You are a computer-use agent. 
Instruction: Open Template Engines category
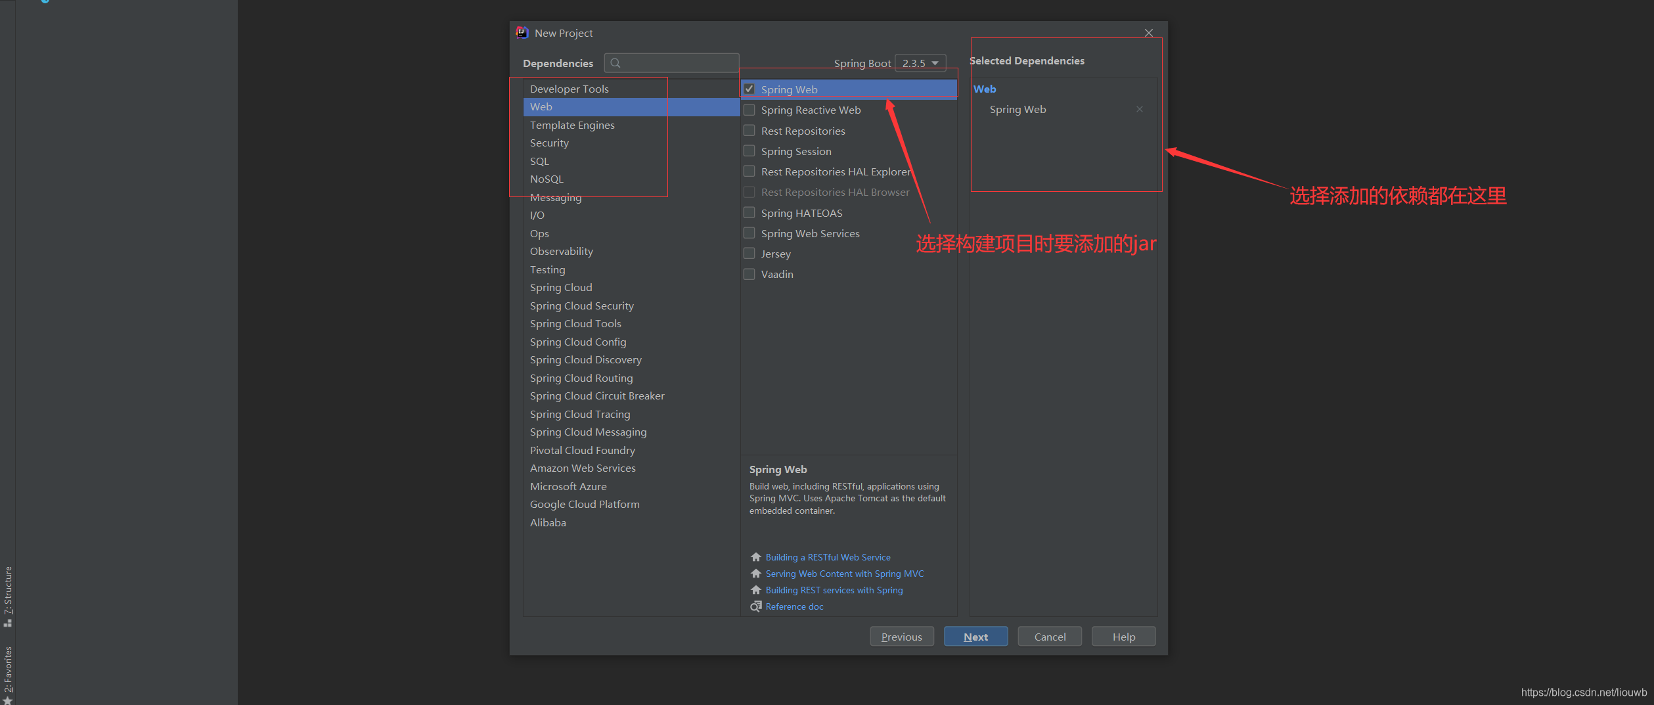631,125
